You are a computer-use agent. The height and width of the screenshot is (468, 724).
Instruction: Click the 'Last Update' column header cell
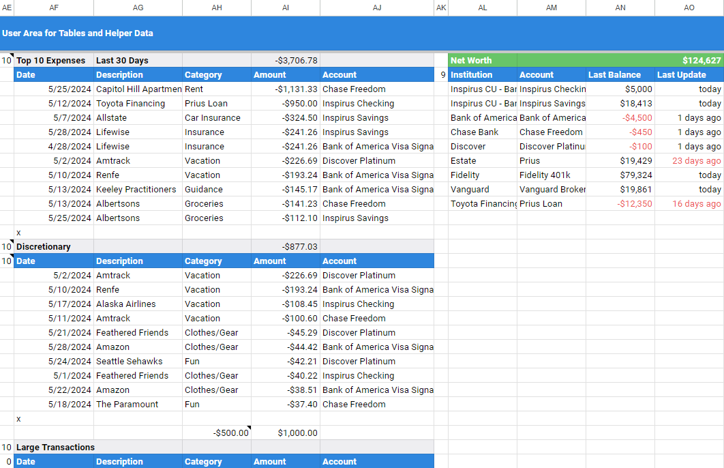[x=689, y=75]
